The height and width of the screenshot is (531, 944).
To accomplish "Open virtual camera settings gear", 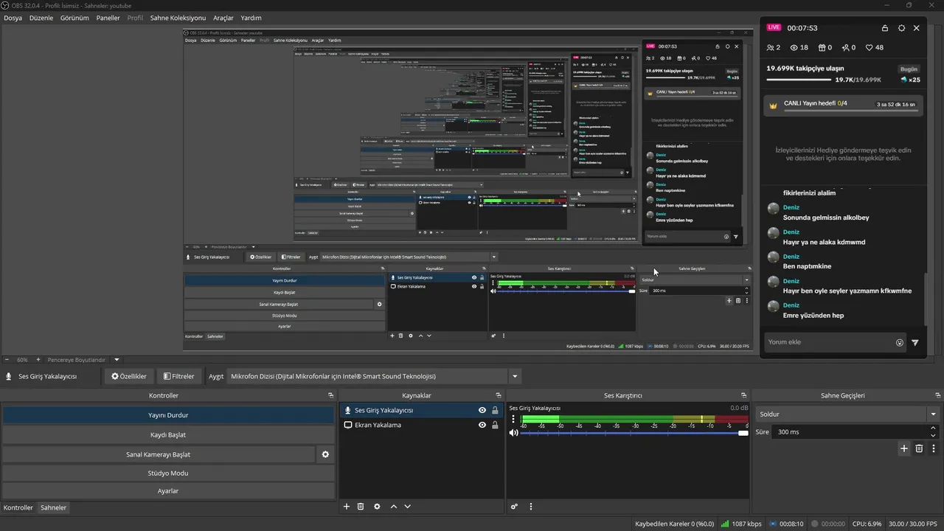I will click(325, 454).
